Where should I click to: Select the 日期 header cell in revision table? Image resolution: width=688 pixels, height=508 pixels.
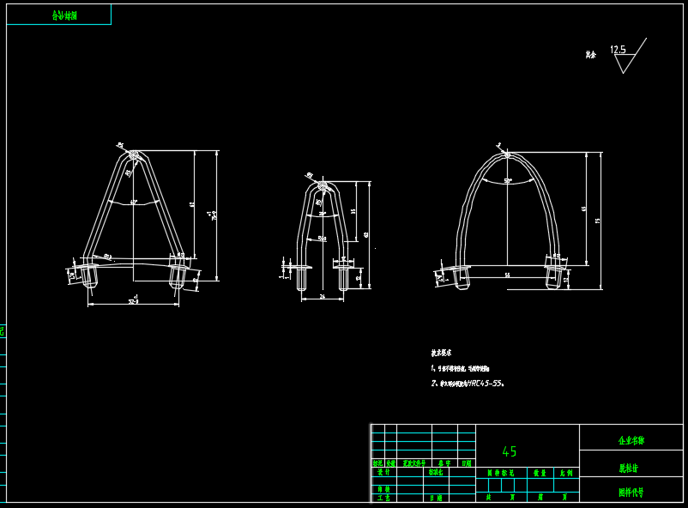point(467,463)
